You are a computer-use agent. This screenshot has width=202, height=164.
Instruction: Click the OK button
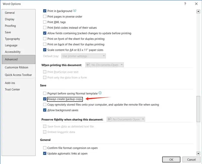[171, 159]
